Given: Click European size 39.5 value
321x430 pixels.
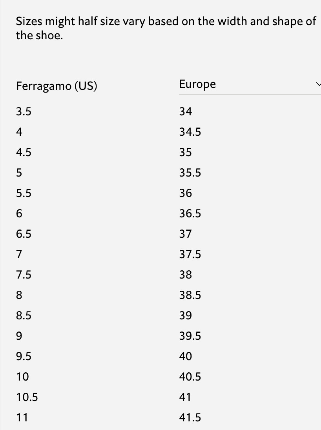Looking at the screenshot, I should coord(190,336).
